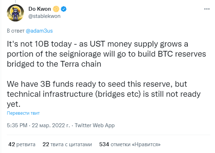Click the Перевести твит link

(23, 113)
